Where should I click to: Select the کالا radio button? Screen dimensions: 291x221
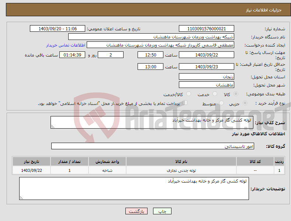coord(236,94)
